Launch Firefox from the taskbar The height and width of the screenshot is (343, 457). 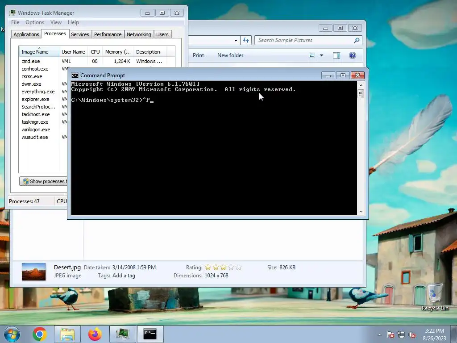[95, 334]
